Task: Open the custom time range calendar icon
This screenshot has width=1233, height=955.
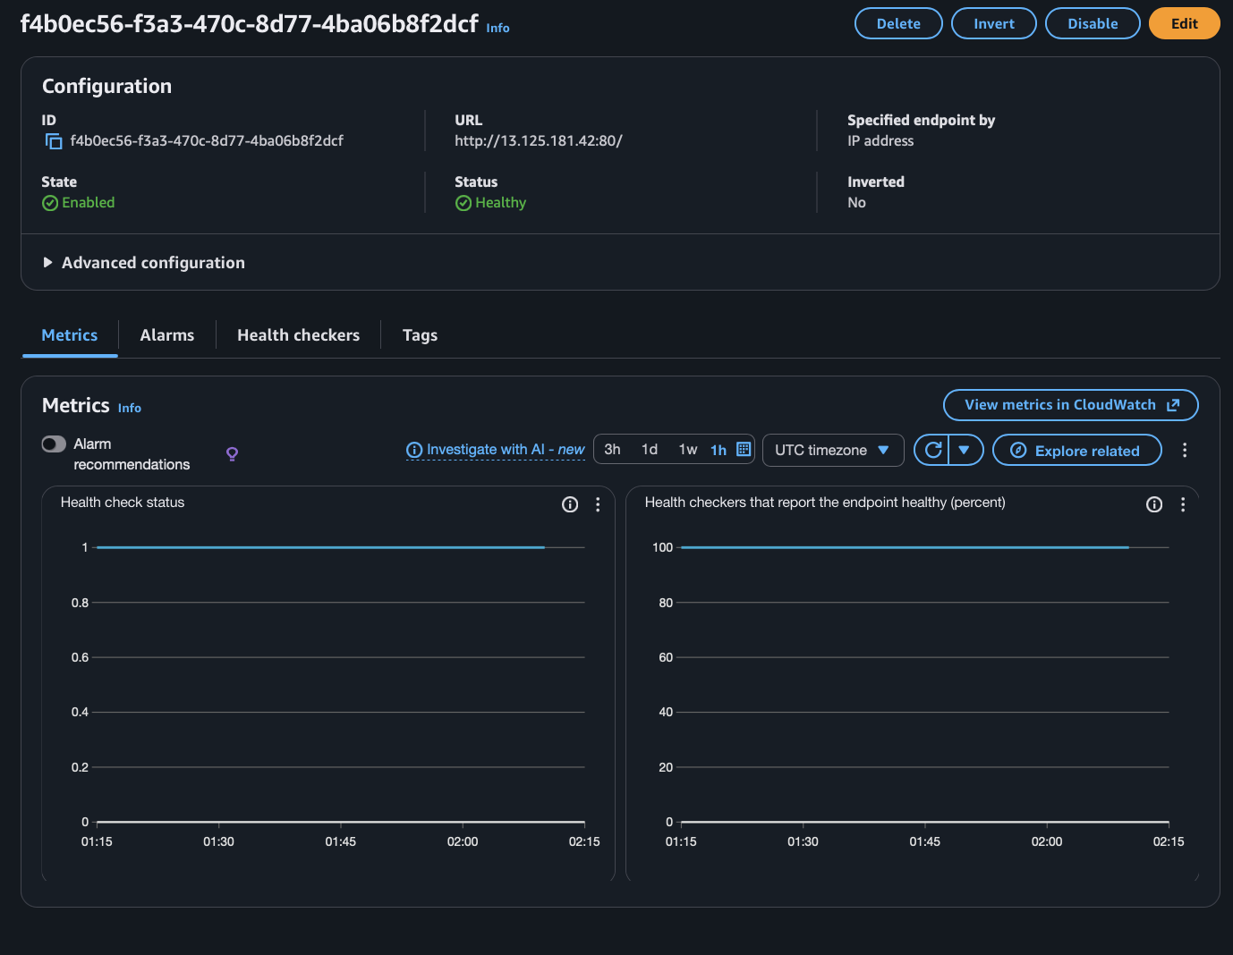Action: (x=744, y=449)
